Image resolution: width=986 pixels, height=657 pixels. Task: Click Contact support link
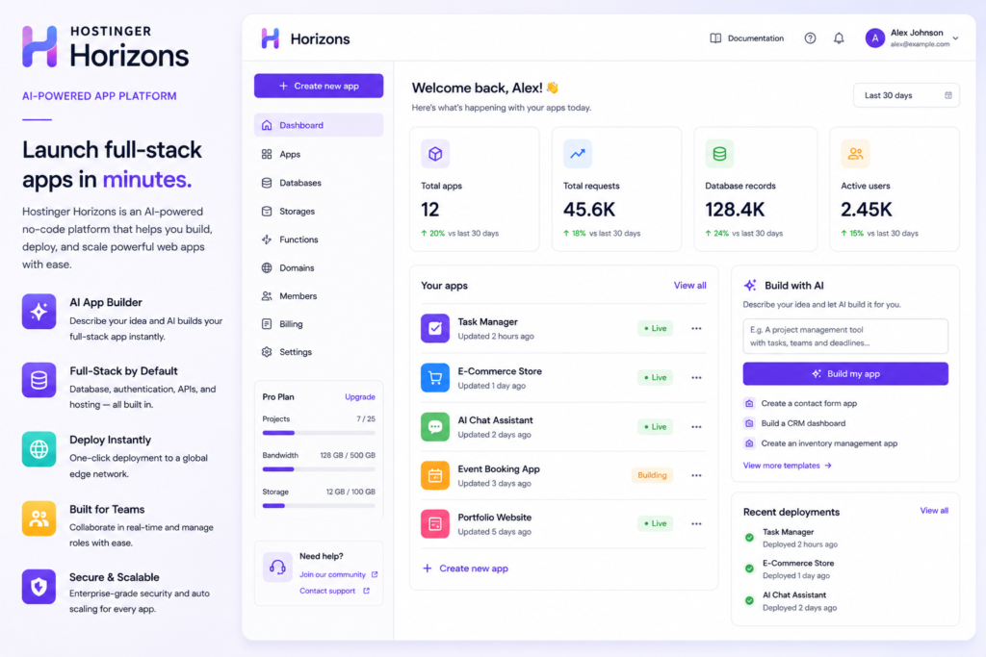(x=334, y=591)
